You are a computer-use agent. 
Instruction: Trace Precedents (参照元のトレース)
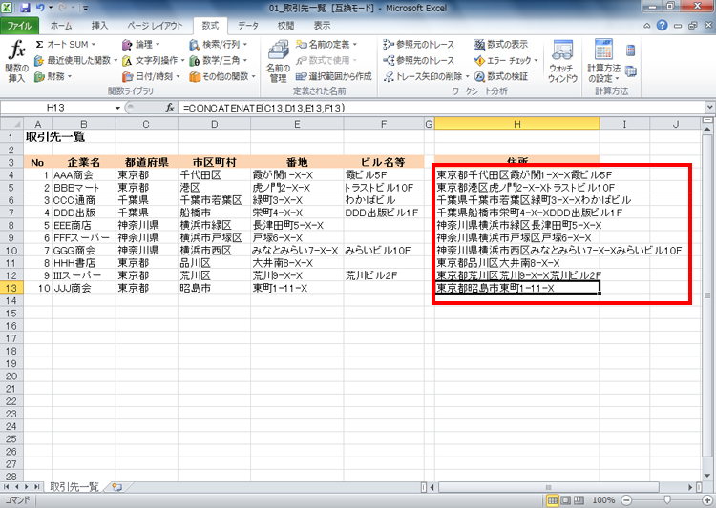419,44
